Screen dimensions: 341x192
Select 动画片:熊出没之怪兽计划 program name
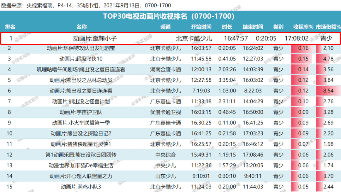click(81, 102)
